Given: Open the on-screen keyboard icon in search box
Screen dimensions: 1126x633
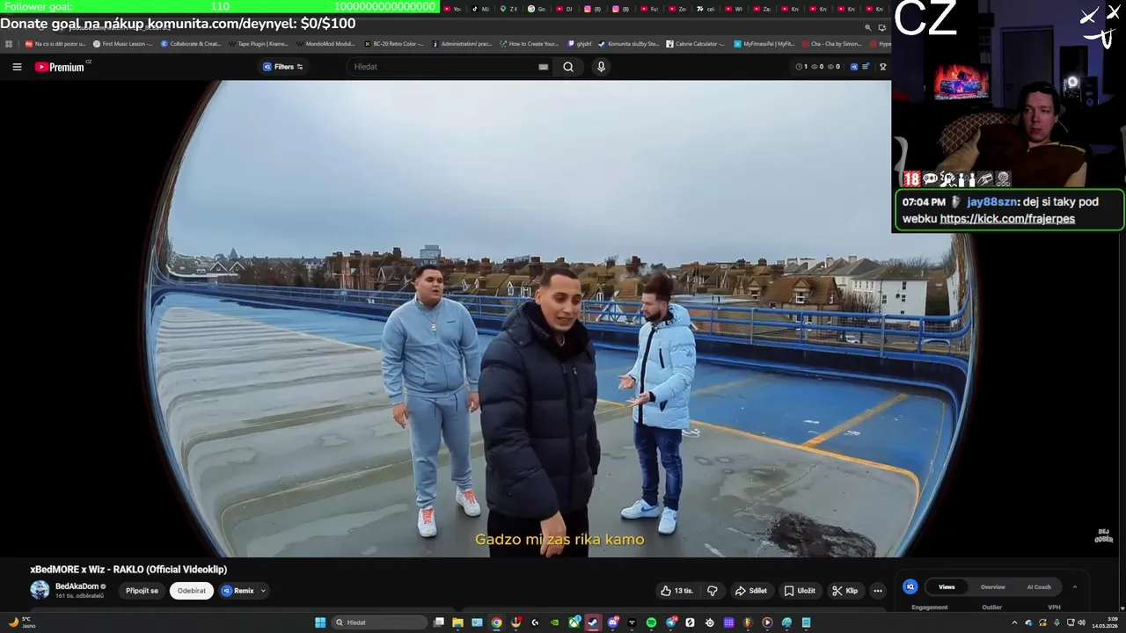Looking at the screenshot, I should [x=543, y=67].
